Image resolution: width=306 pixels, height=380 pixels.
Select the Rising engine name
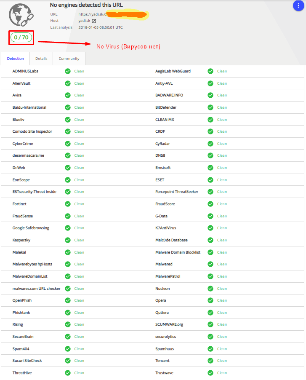[18, 324]
